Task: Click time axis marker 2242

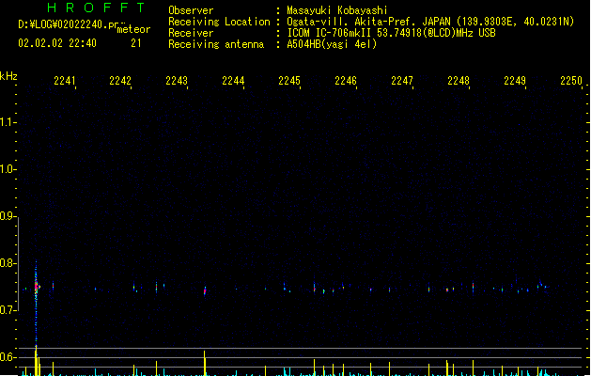Action: 120,81
